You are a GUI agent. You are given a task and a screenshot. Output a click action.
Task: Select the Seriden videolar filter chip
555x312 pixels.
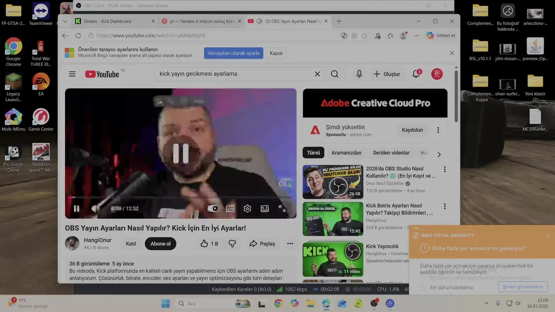(391, 153)
